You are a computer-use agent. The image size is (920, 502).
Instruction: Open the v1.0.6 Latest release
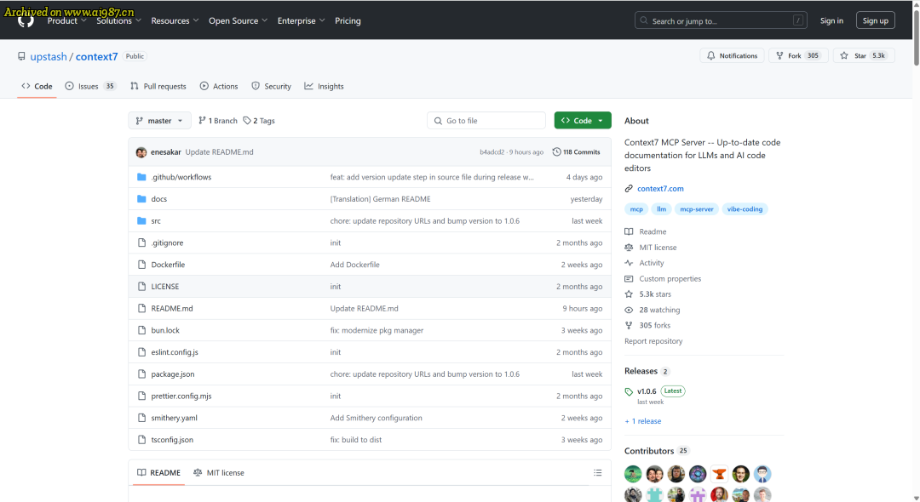point(655,391)
